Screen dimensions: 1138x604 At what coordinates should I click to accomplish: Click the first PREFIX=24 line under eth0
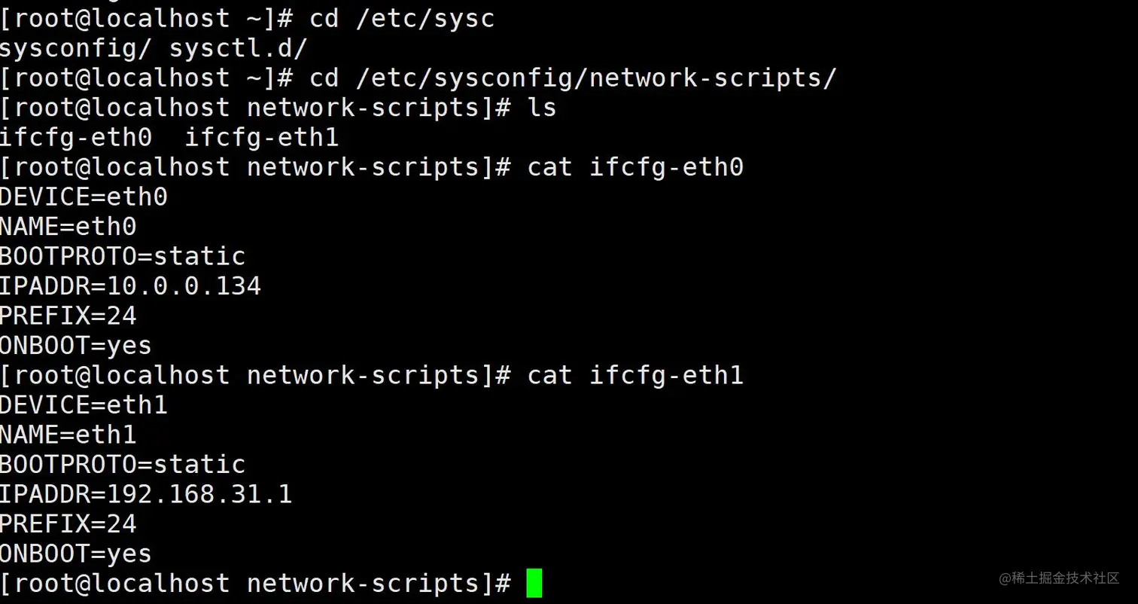[68, 316]
